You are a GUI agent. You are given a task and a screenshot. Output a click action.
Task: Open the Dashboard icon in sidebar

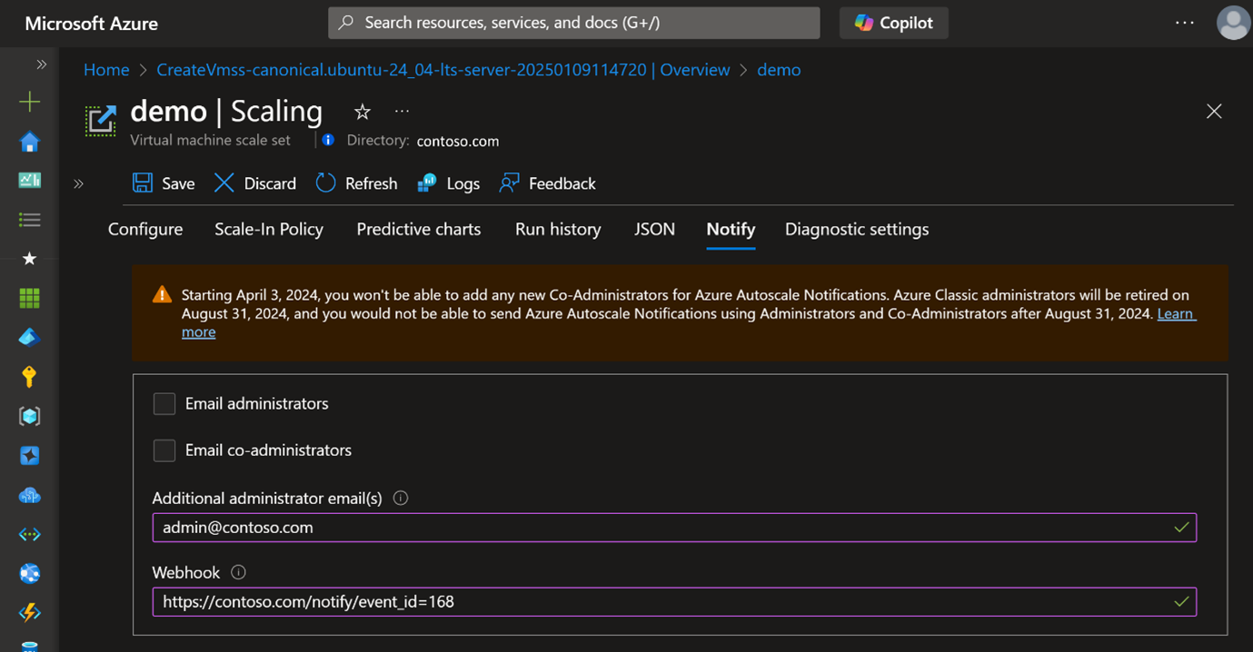click(x=29, y=181)
